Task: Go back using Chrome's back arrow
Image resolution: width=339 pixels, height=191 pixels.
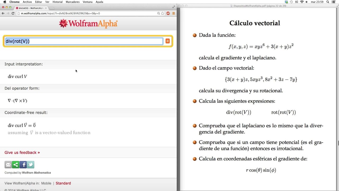Action: [3, 13]
